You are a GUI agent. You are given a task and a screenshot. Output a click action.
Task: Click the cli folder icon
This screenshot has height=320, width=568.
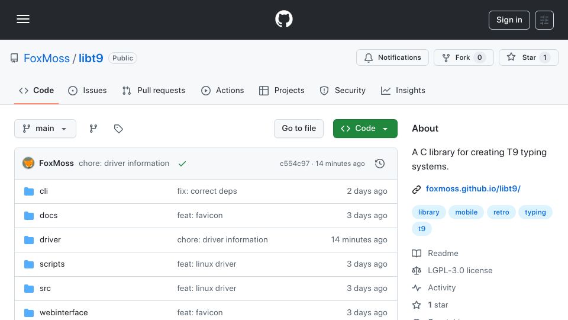click(x=29, y=191)
